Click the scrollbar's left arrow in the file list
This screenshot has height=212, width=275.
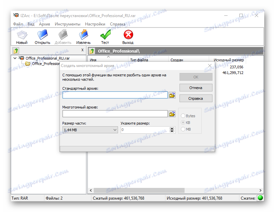(91, 190)
